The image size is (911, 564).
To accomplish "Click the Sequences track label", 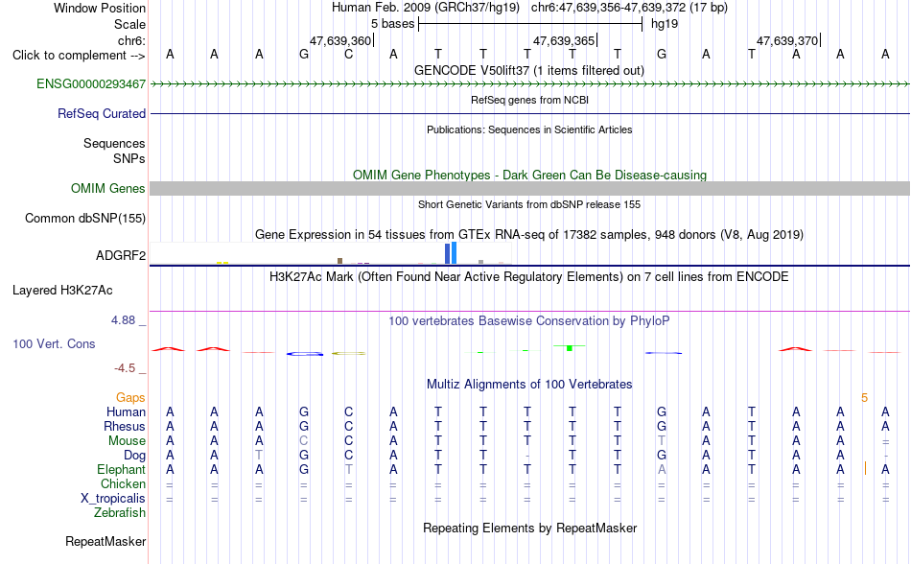I will click(114, 143).
